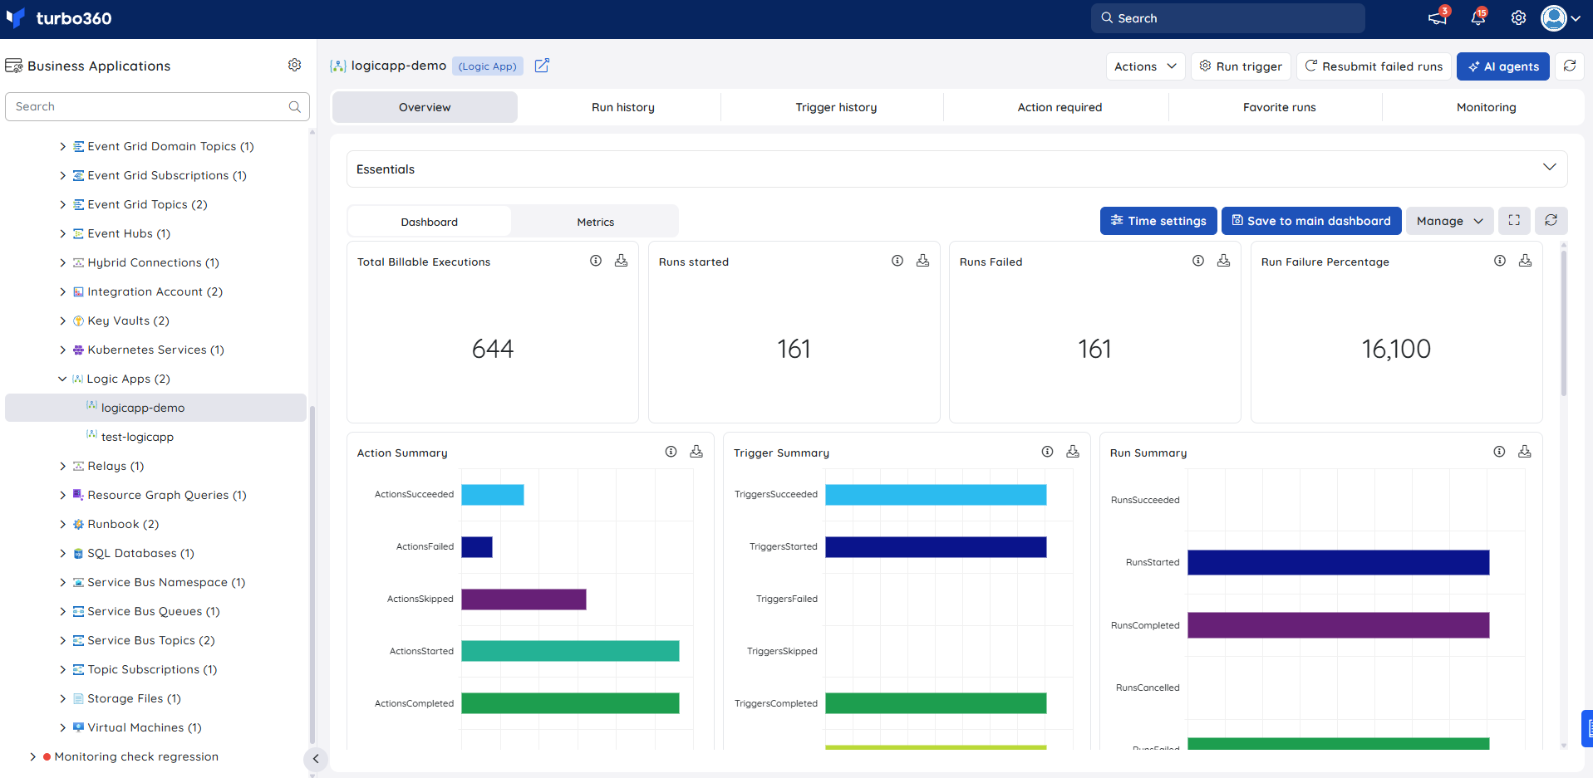This screenshot has width=1593, height=778.
Task: Click the Run trigger button
Action: pyautogui.click(x=1241, y=66)
